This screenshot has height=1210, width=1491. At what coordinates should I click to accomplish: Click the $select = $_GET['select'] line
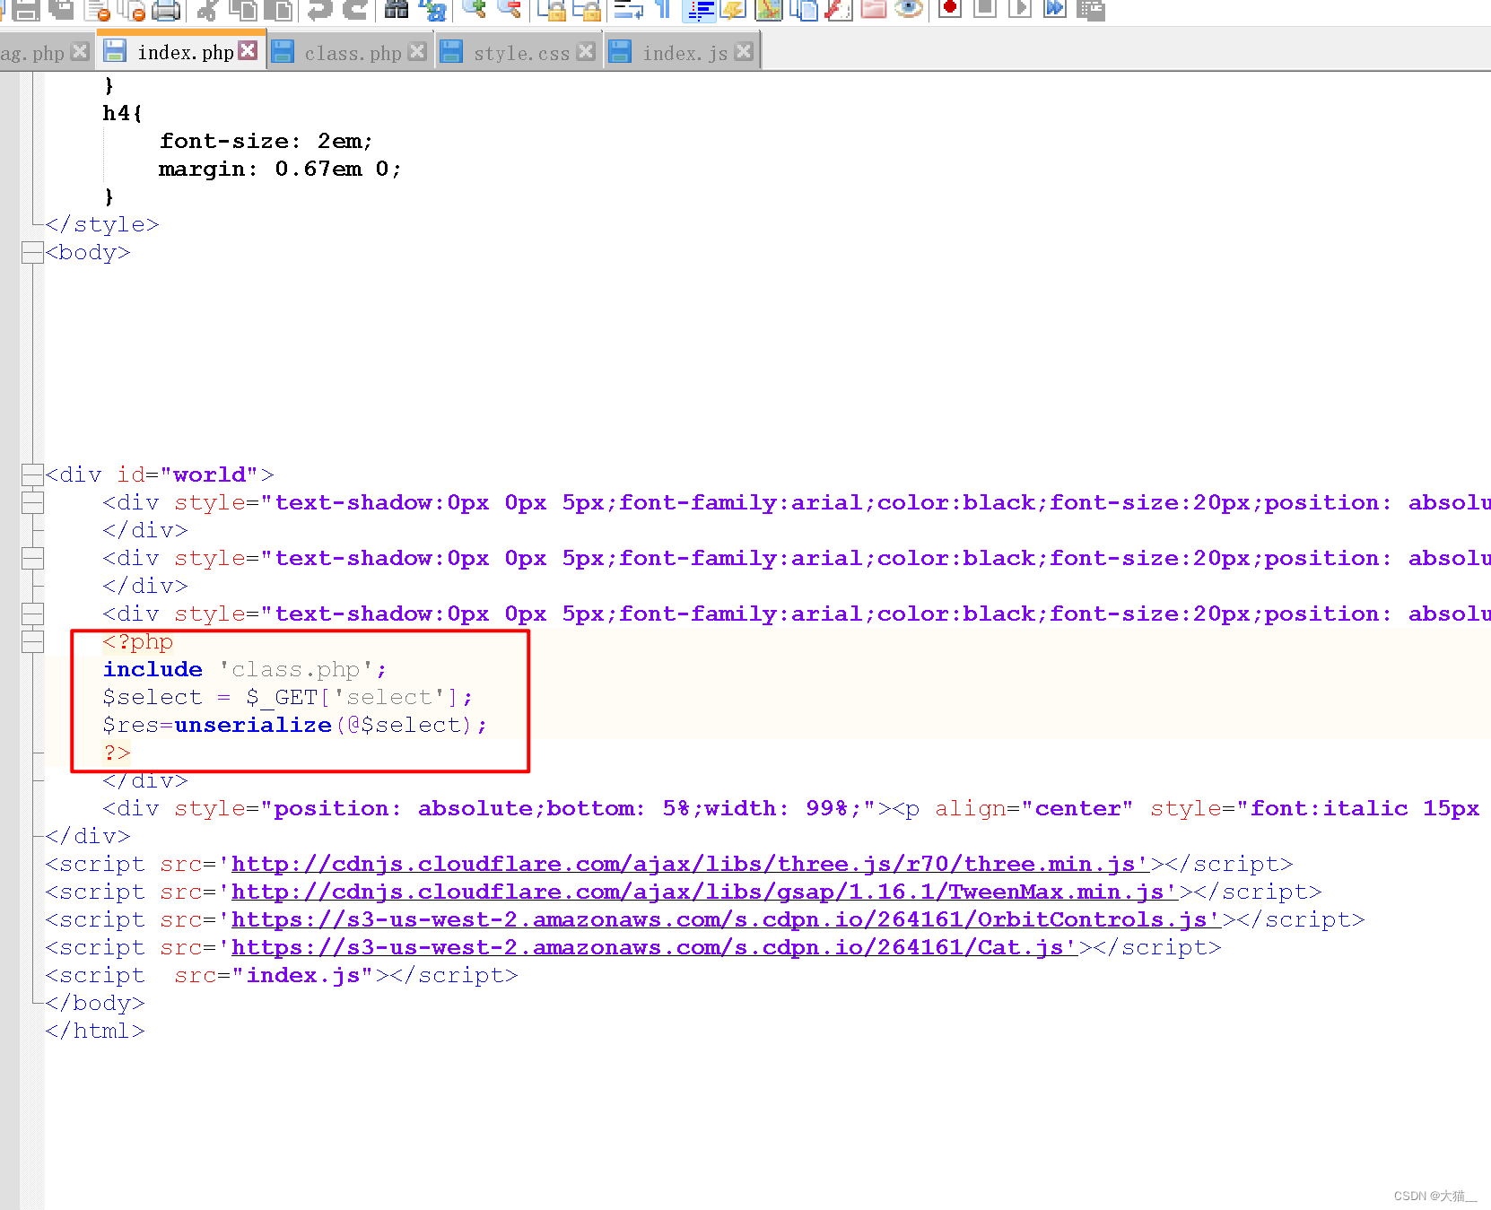[x=288, y=697]
